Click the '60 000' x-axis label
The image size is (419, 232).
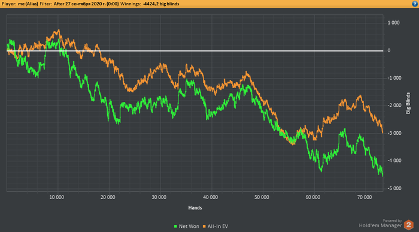point(313,197)
